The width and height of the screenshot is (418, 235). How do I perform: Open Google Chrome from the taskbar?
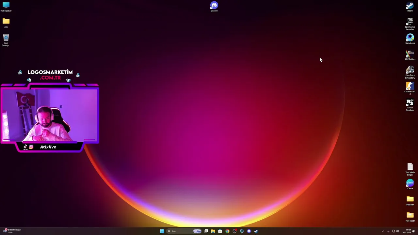(227, 231)
